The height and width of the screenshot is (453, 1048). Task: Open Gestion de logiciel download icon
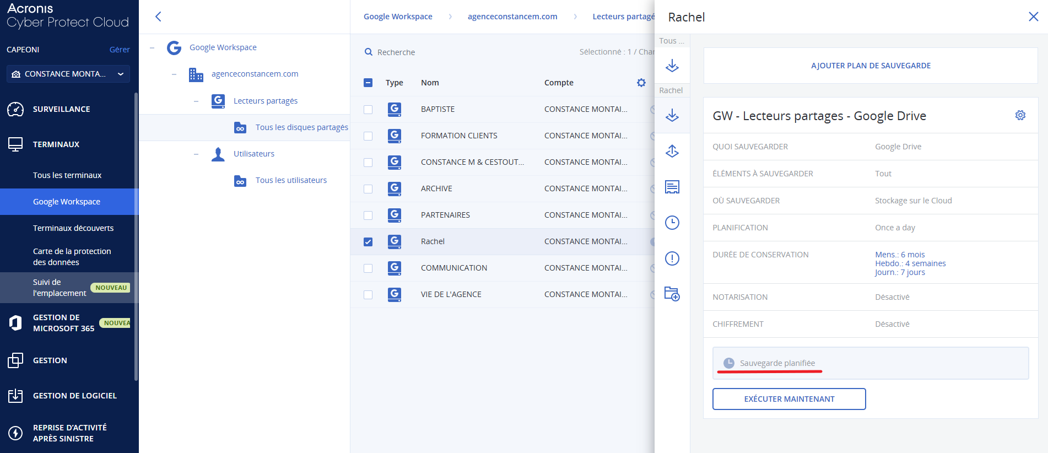click(x=15, y=396)
